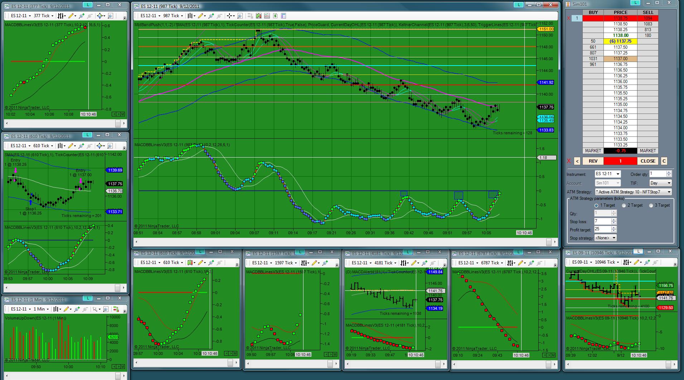Click the CLOSE position button in SuperDOM
Screen dimensions: 684x380
[648, 161]
